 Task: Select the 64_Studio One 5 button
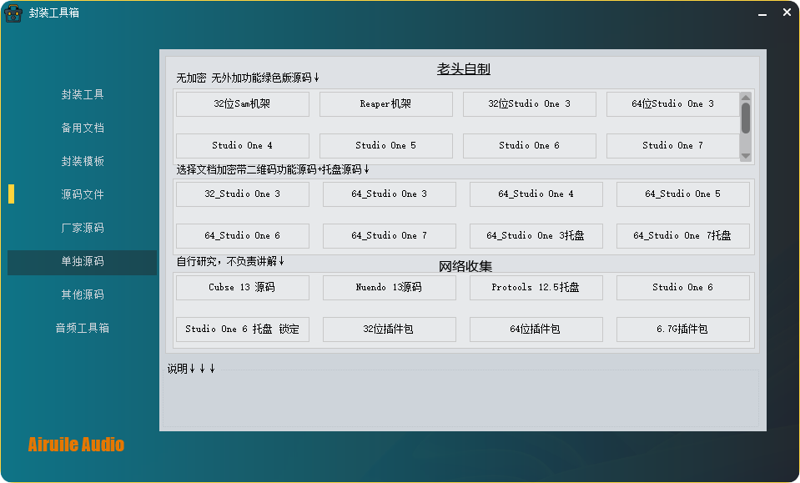pyautogui.click(x=682, y=194)
